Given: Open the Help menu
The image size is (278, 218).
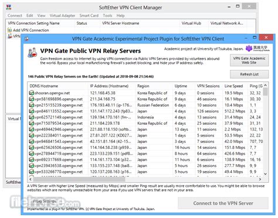Looking at the screenshot, I should point(120,16).
